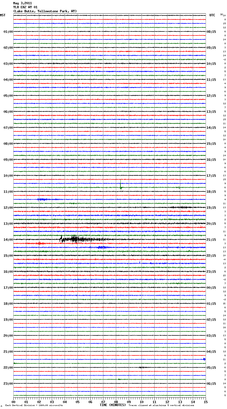This screenshot has height=409, width=227.
Task: Select the 13:00 MST time label
Action: 8,224
